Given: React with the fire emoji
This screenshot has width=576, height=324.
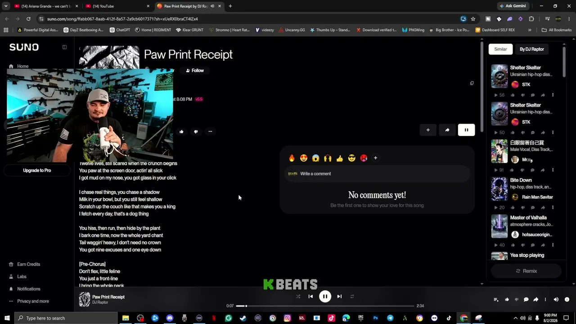Looking at the screenshot, I should point(292,158).
